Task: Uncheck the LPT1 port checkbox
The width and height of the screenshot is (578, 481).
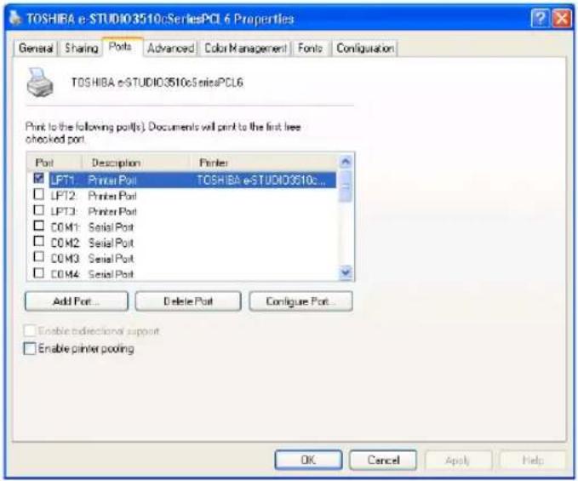Action: tap(38, 179)
